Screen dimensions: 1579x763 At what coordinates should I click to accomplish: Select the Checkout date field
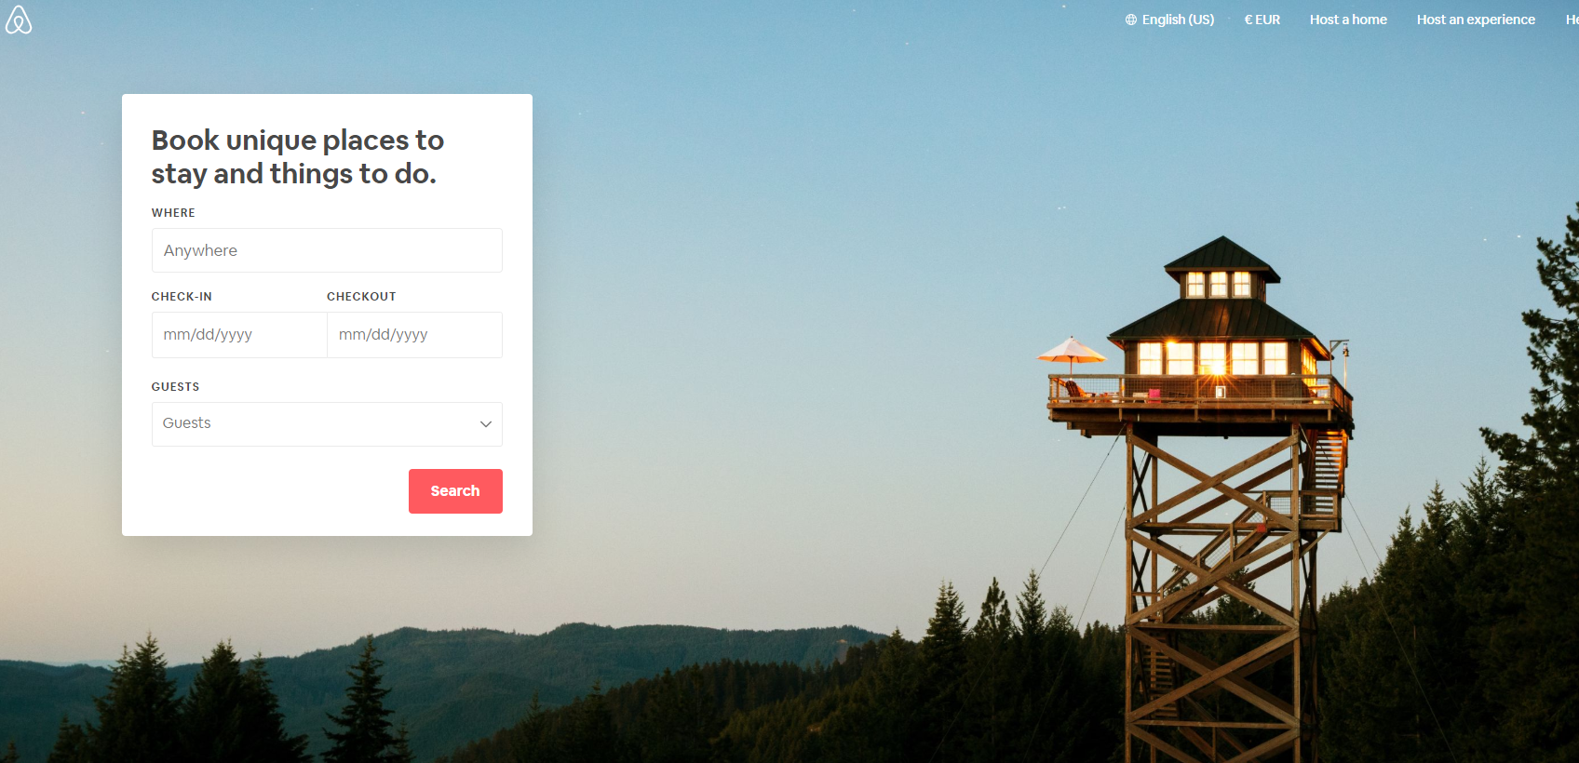415,335
